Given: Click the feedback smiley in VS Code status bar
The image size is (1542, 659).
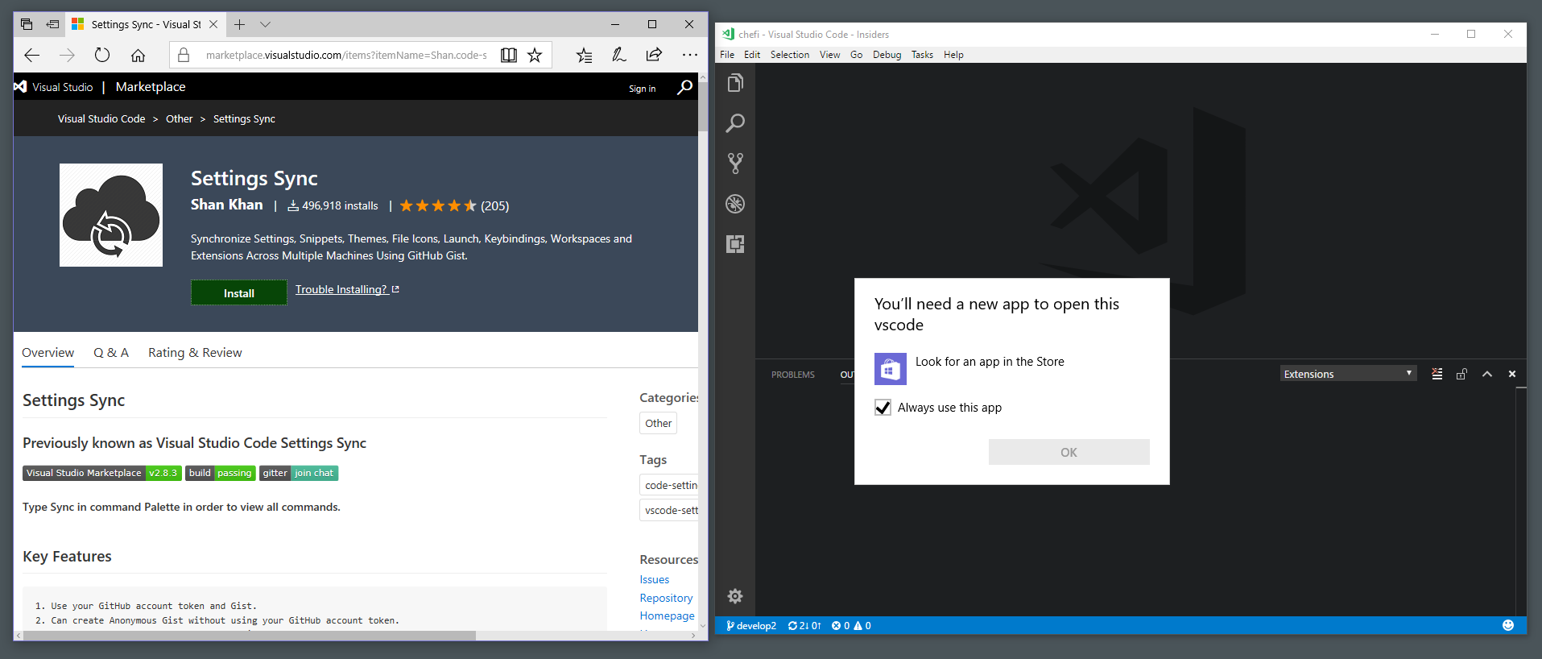Looking at the screenshot, I should pyautogui.click(x=1508, y=625).
